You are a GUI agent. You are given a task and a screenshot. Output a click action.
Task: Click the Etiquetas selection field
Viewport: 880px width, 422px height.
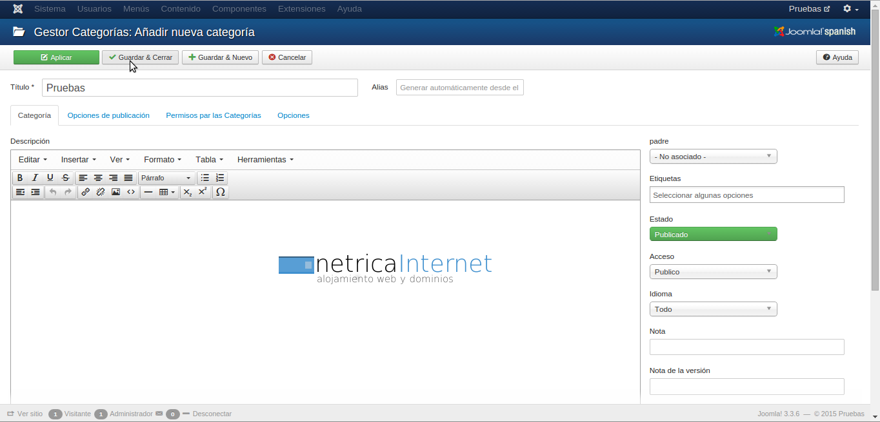coord(746,195)
